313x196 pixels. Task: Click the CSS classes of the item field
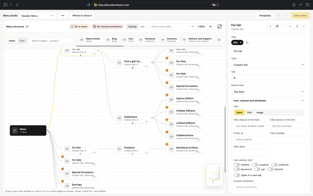[x=251, y=126]
